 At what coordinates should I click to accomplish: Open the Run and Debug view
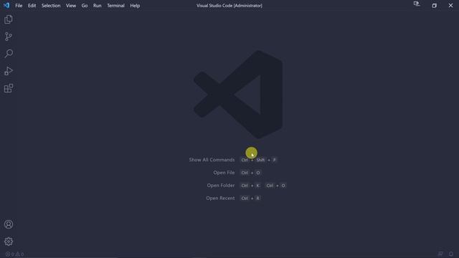coord(9,71)
